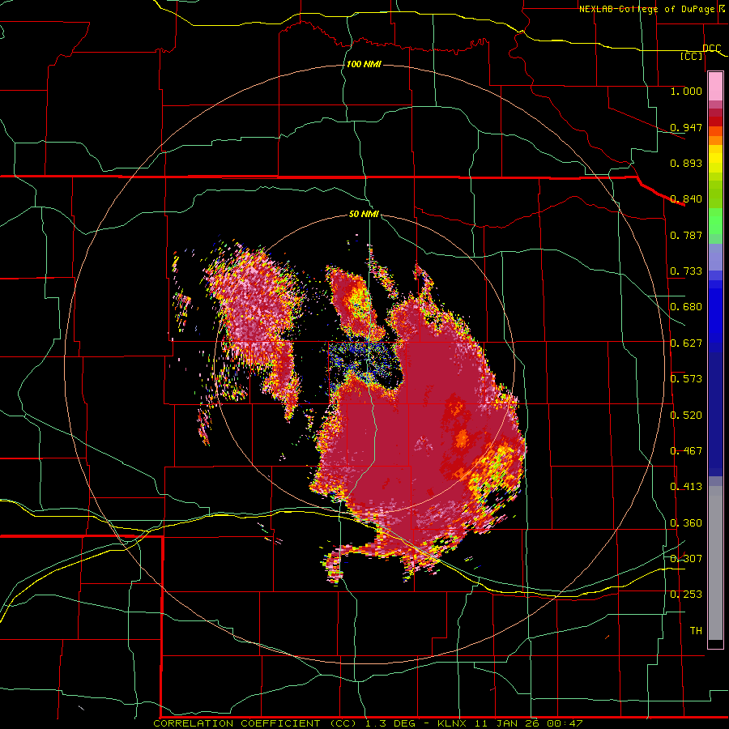Select the 0.733 legend value
The height and width of the screenshot is (729, 729).
(686, 271)
